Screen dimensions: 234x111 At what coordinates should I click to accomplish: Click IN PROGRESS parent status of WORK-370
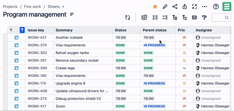[x=154, y=45]
